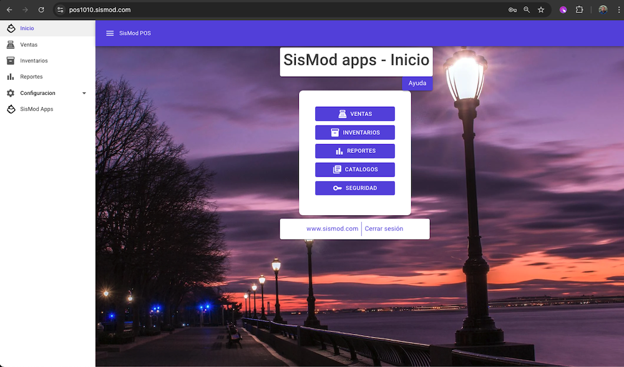
Task: Click the address bar URL pos1010.sismod.com
Action: click(100, 10)
